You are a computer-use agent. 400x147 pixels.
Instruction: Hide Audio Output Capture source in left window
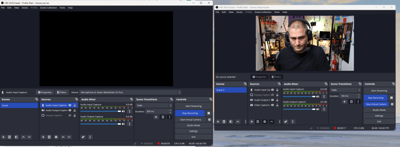(x=70, y=110)
